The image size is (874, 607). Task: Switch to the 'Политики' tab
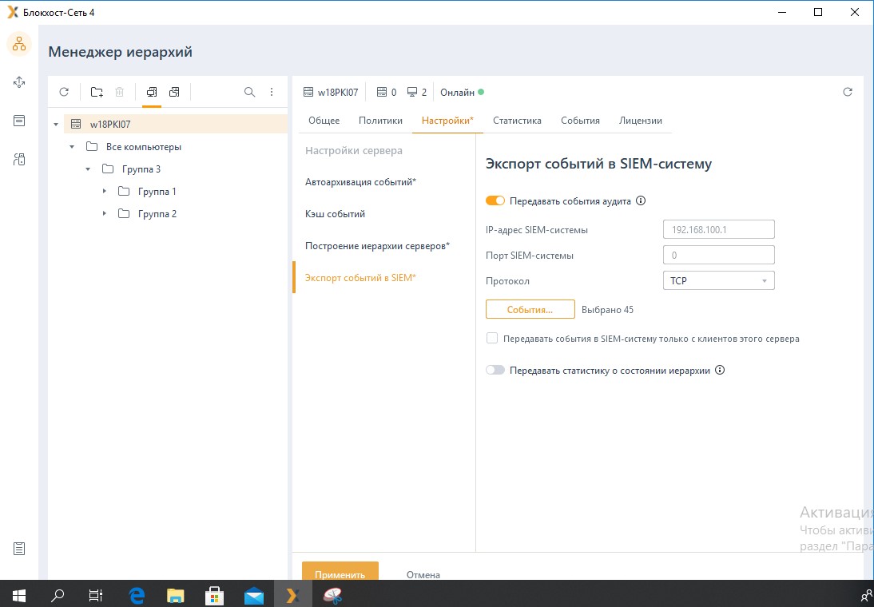381,121
